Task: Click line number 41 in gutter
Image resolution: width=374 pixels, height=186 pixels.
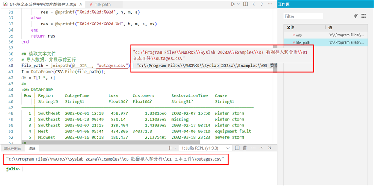Action: point(11,72)
